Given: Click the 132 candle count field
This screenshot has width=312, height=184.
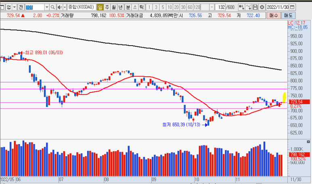Looking at the screenshot, I should (x=220, y=8).
